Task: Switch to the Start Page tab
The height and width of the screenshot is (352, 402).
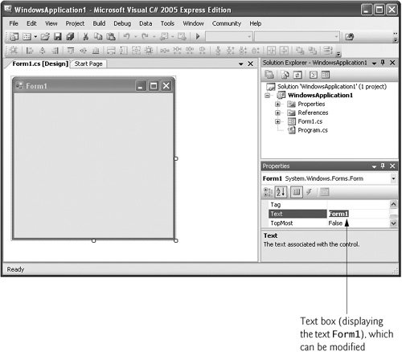Action: point(88,63)
